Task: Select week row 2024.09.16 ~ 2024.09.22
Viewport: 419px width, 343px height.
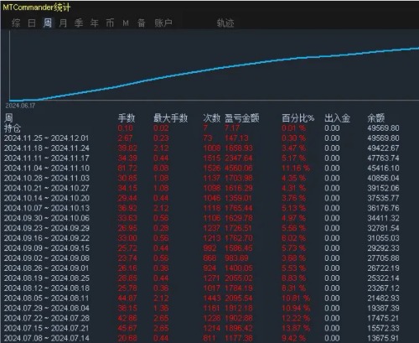Action: pos(202,238)
